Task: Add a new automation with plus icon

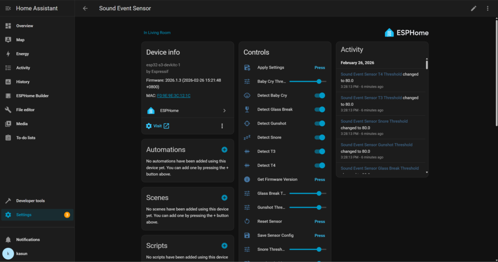Action: click(x=224, y=150)
